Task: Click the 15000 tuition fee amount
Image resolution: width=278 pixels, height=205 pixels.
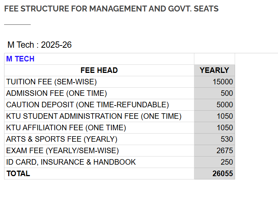Action: (x=223, y=82)
